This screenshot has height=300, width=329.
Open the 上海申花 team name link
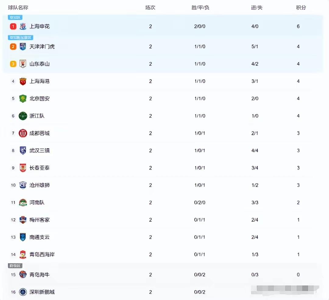(x=39, y=27)
